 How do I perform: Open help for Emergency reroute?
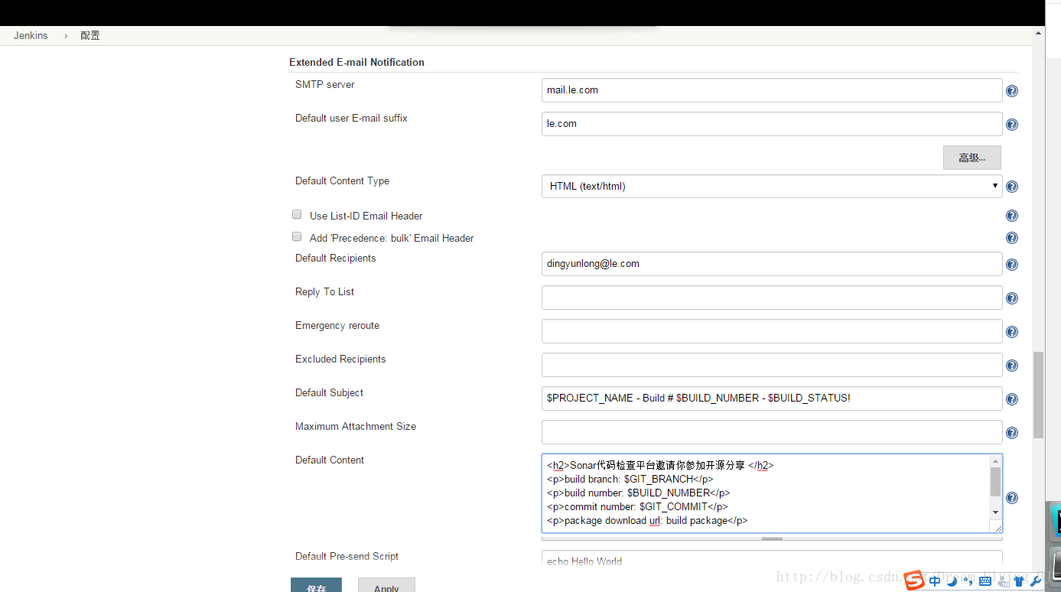click(x=1011, y=332)
